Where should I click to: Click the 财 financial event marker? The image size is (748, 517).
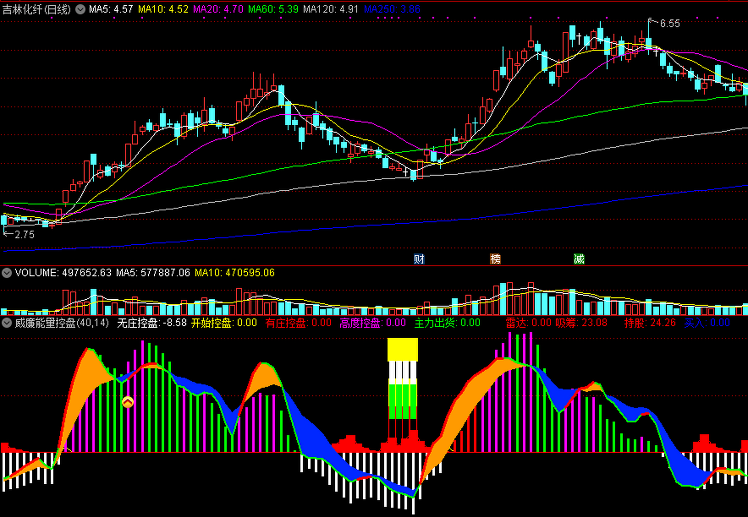419,259
